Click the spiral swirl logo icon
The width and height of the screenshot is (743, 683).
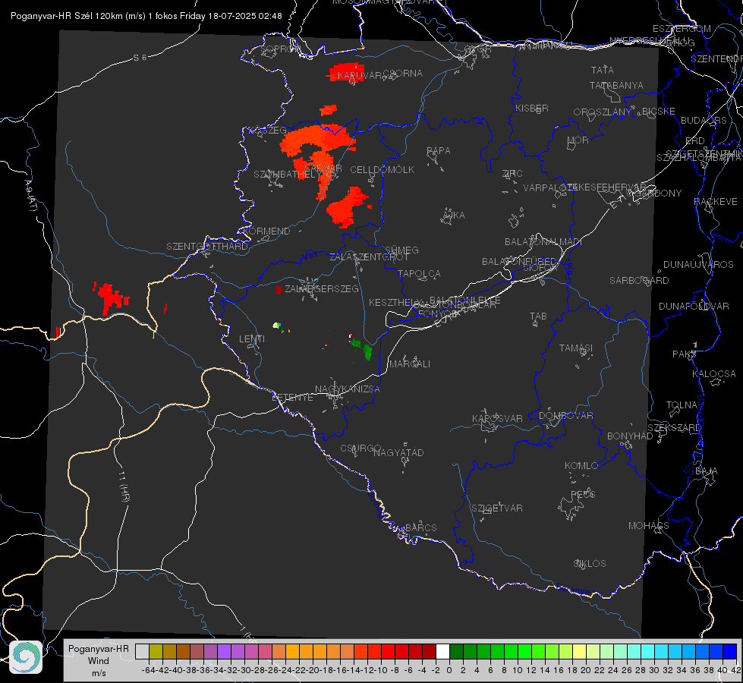pyautogui.click(x=26, y=656)
